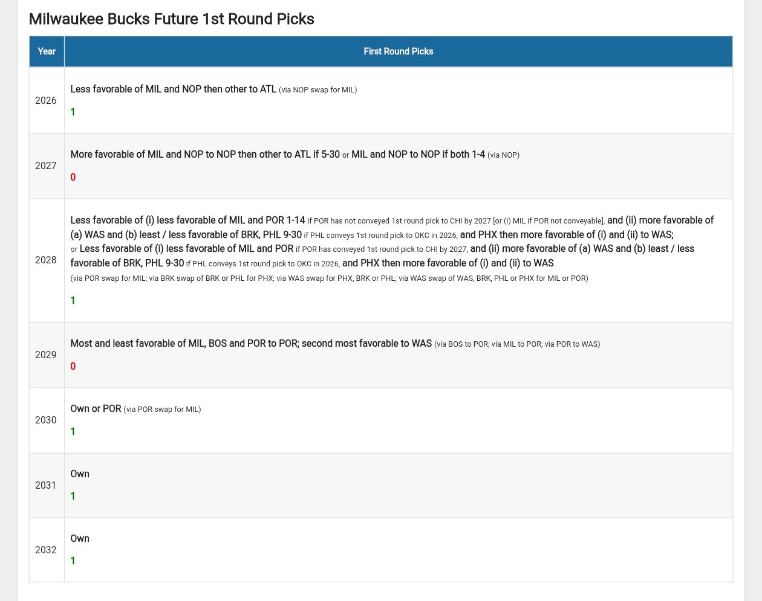Click the red 0 count in the 2027 row
This screenshot has width=762, height=601.
pos(73,178)
